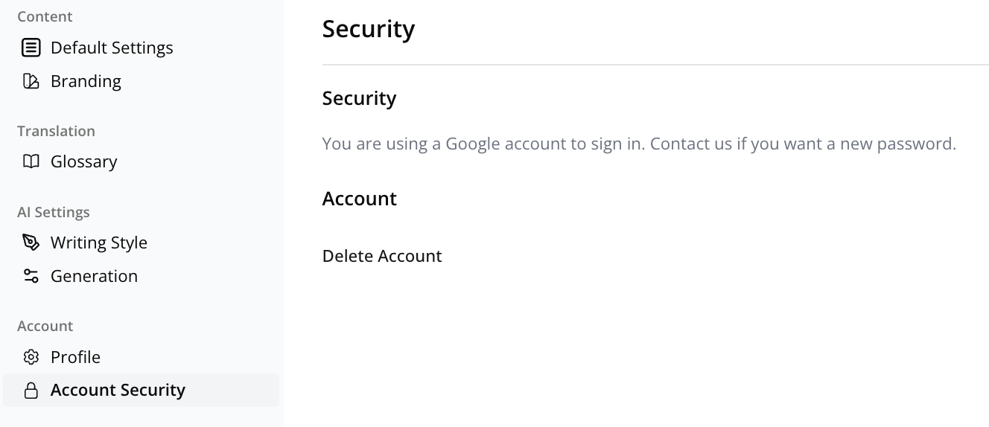This screenshot has height=427, width=989.
Task: Go to the Branding page
Action: 86,81
